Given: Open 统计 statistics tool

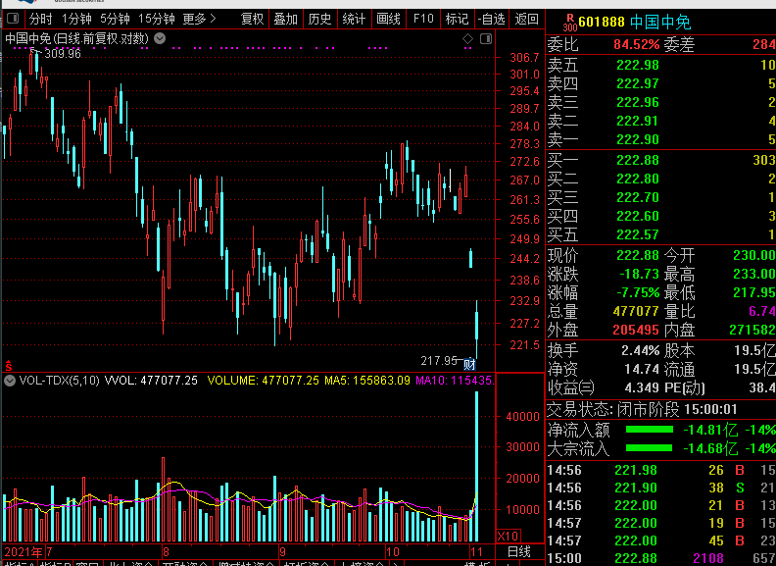Looking at the screenshot, I should point(354,19).
